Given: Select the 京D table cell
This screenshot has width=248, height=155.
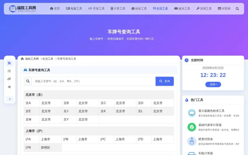Looking at the screenshot, I should (144, 103).
